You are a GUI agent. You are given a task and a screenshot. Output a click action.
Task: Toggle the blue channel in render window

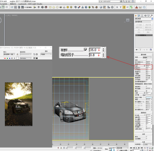coord(10,58)
